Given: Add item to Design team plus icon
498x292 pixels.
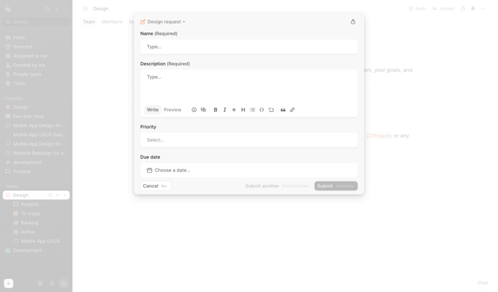Looking at the screenshot, I should 57,195.
